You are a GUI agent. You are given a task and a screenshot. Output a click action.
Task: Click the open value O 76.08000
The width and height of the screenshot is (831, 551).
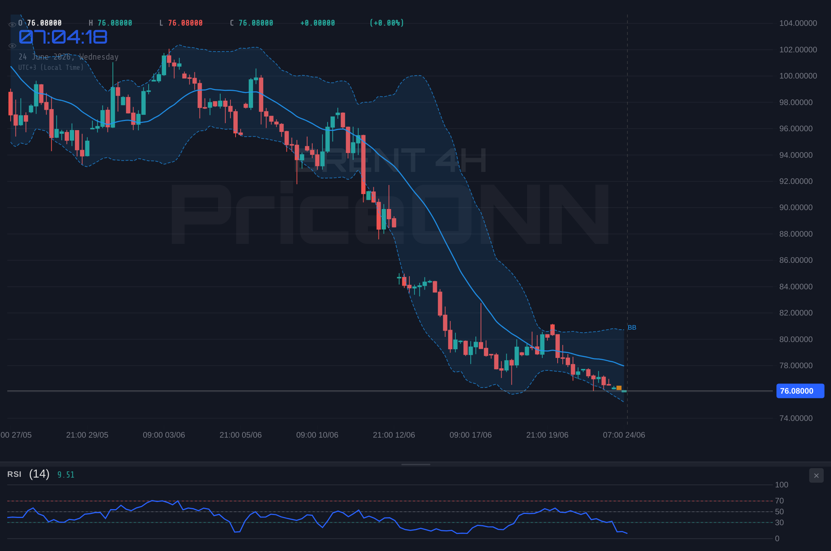click(x=40, y=23)
